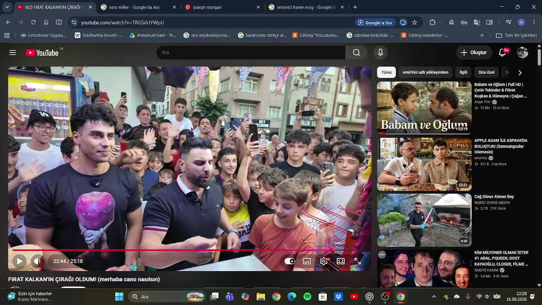
Task: Click the Google'a Sor lens button
Action: [375, 22]
